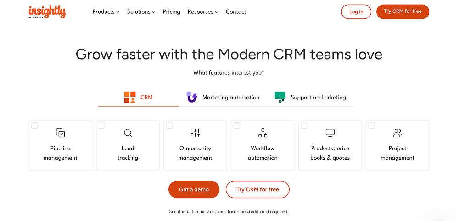Click the Get a demo button
Viewport: 459px width, 221px height.
pos(194,189)
